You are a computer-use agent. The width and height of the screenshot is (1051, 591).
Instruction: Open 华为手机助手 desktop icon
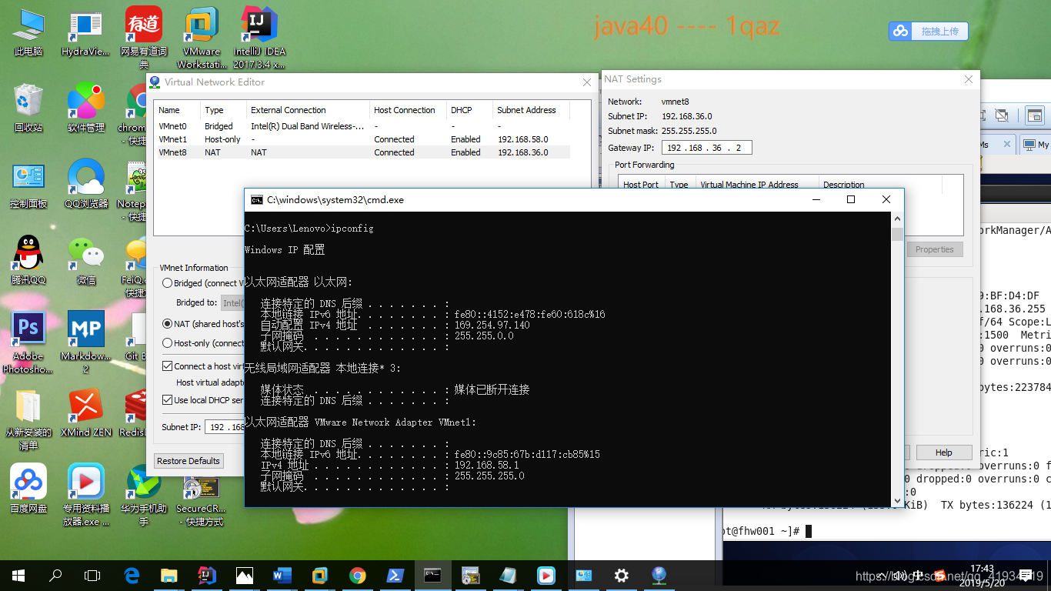point(144,495)
